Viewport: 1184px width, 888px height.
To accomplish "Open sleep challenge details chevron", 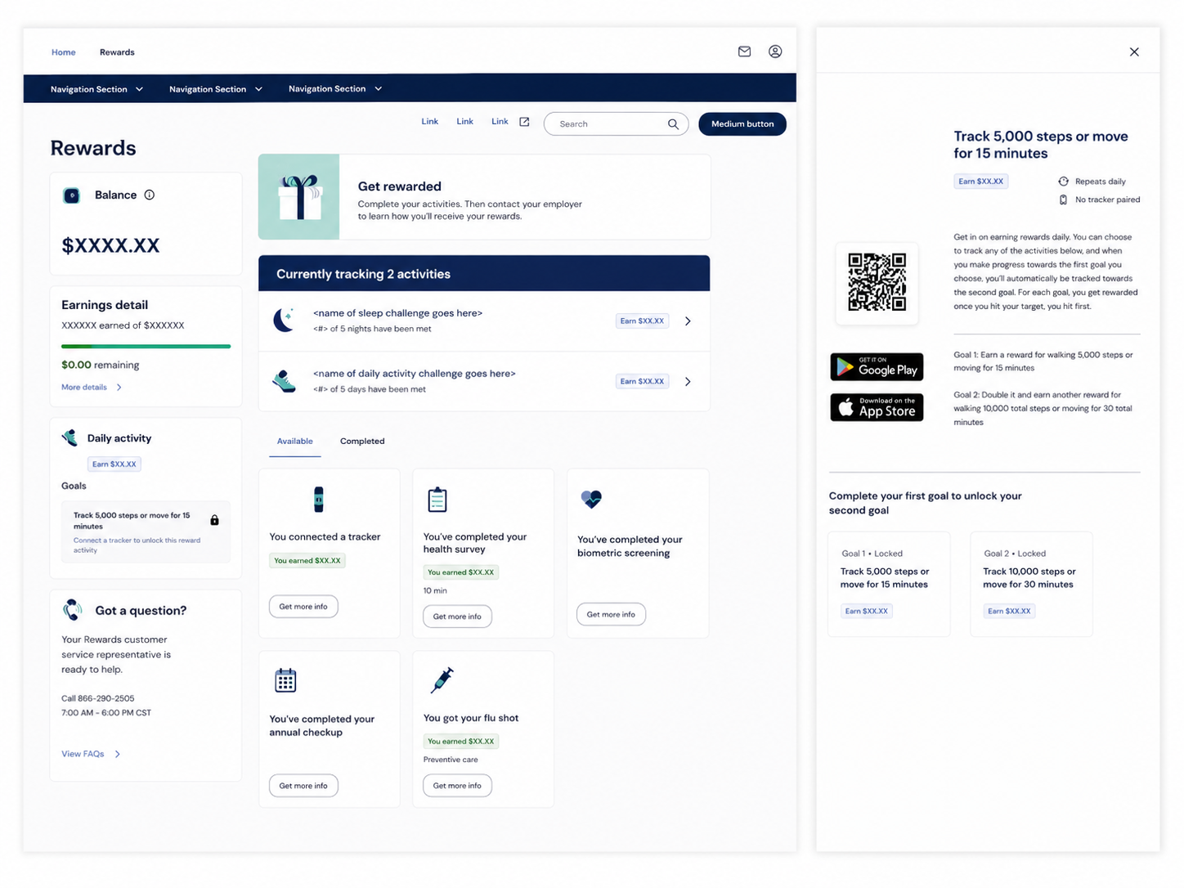I will tap(688, 321).
